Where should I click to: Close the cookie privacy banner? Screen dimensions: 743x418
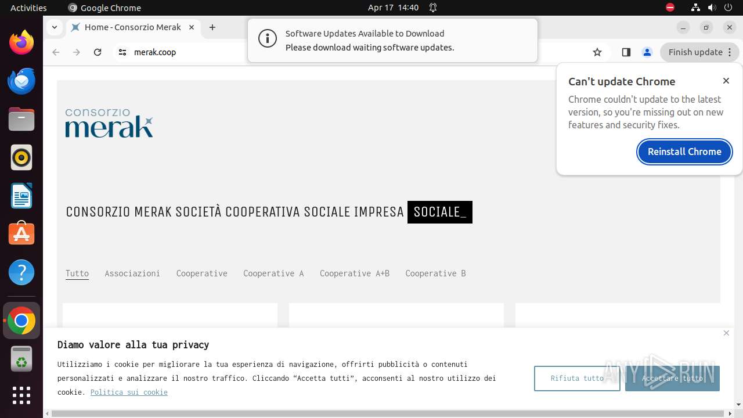(x=726, y=333)
